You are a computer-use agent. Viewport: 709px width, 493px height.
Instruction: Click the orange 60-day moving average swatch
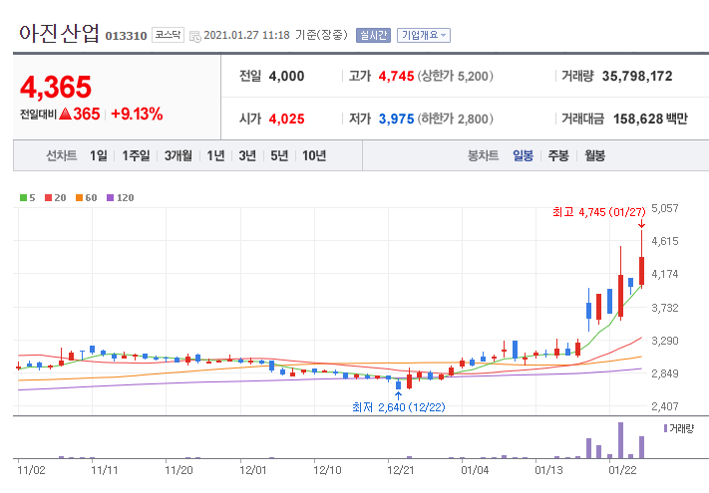pyautogui.click(x=79, y=198)
